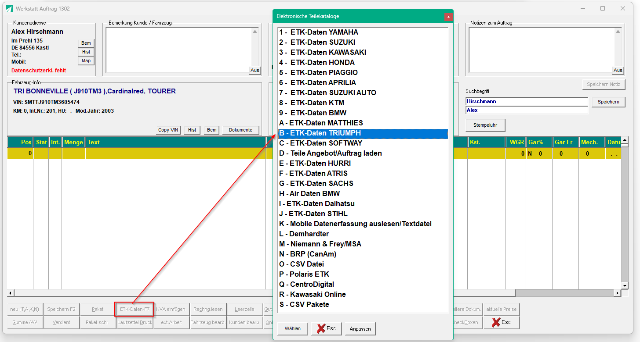Screen dimensions: 640x342
Task: Select Q - CentroDigital entry
Action: [363, 285]
